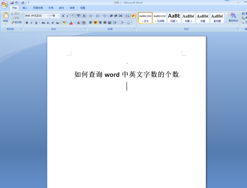Click the Copy (复制) button

[15, 18]
